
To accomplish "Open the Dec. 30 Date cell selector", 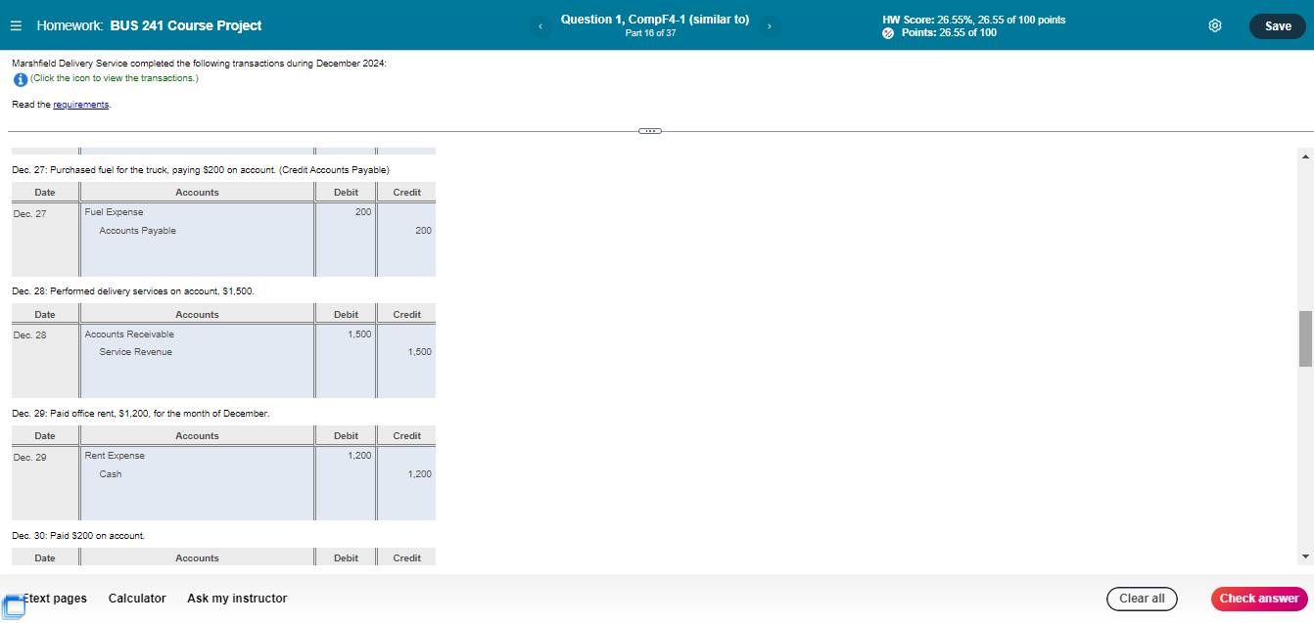I will tap(44, 568).
